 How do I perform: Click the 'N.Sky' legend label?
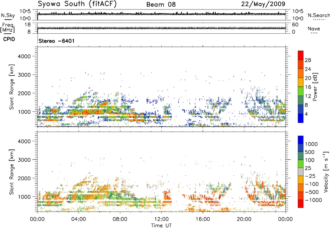point(8,15)
